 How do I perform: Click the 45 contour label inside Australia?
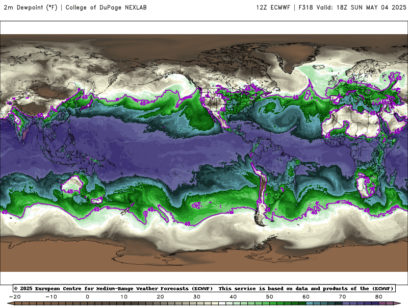(70, 191)
